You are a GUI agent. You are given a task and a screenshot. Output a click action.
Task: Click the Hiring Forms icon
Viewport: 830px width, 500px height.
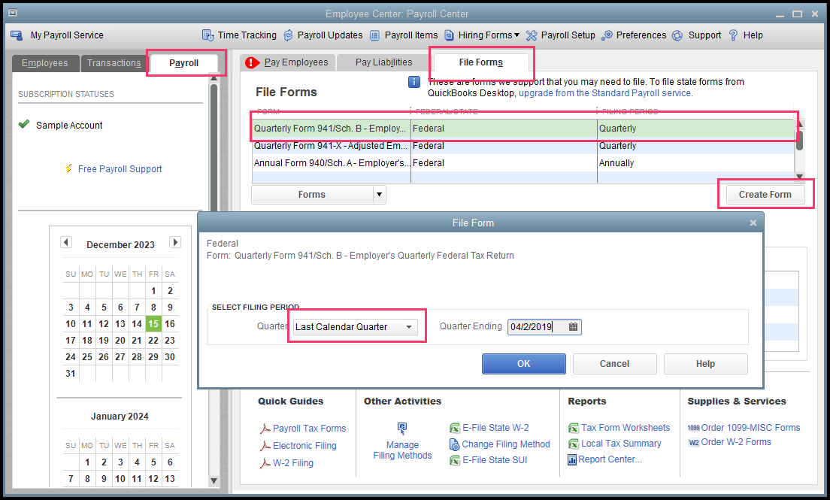450,35
